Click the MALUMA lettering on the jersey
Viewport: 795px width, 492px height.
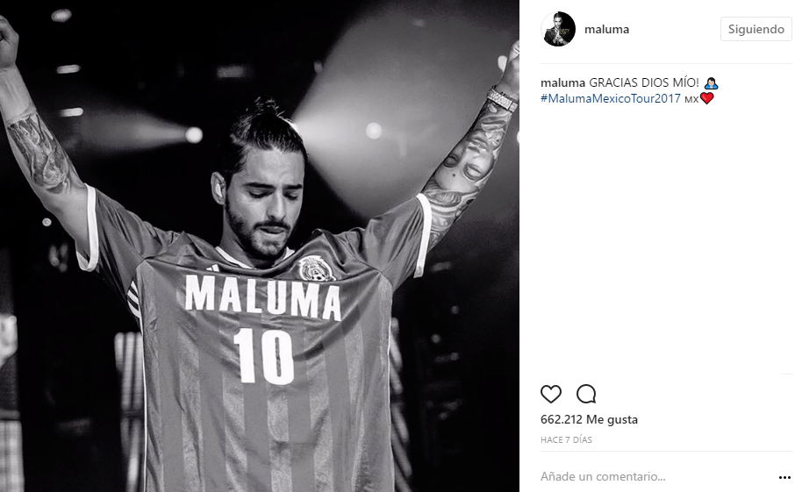pyautogui.click(x=262, y=296)
